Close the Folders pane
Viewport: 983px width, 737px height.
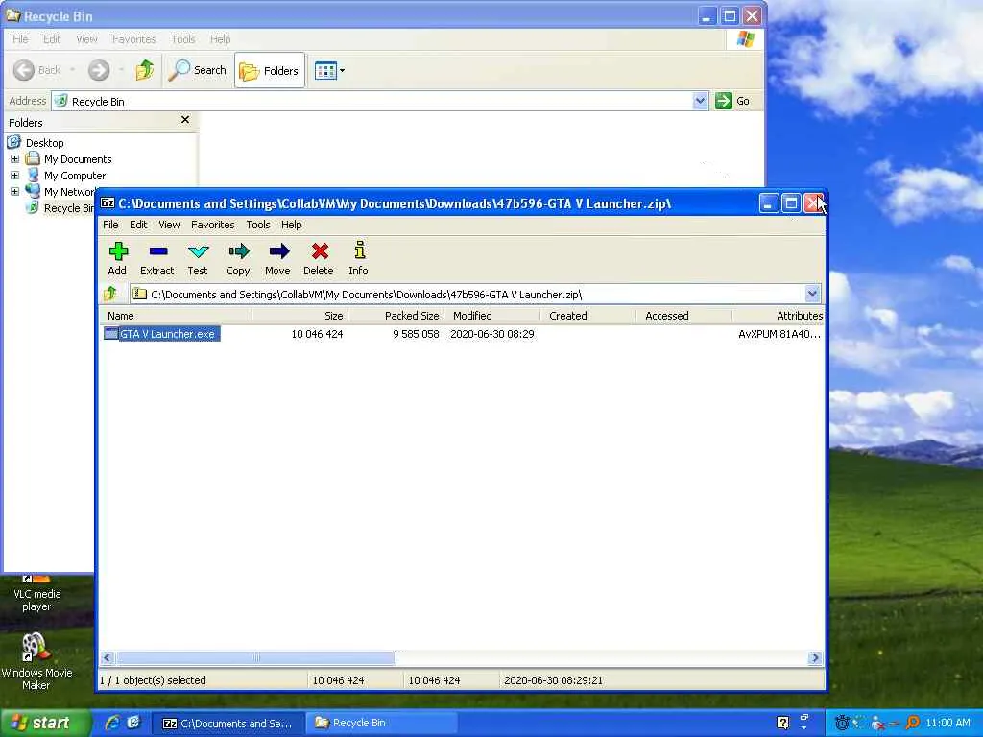tap(185, 120)
